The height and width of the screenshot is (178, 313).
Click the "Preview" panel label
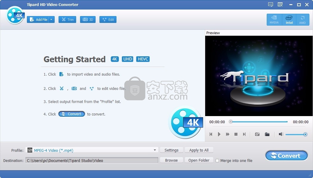click(x=213, y=33)
